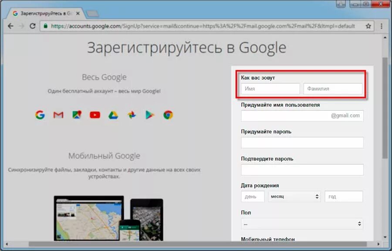The height and width of the screenshot is (251, 392).
Task: Click the Google Drive icon
Action: coord(113,115)
